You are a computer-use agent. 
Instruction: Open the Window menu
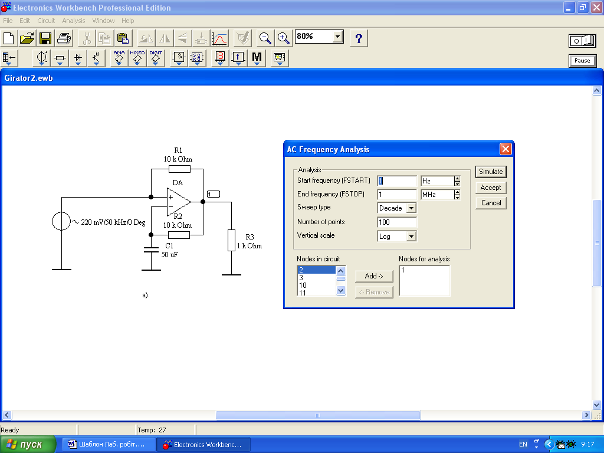tap(103, 21)
